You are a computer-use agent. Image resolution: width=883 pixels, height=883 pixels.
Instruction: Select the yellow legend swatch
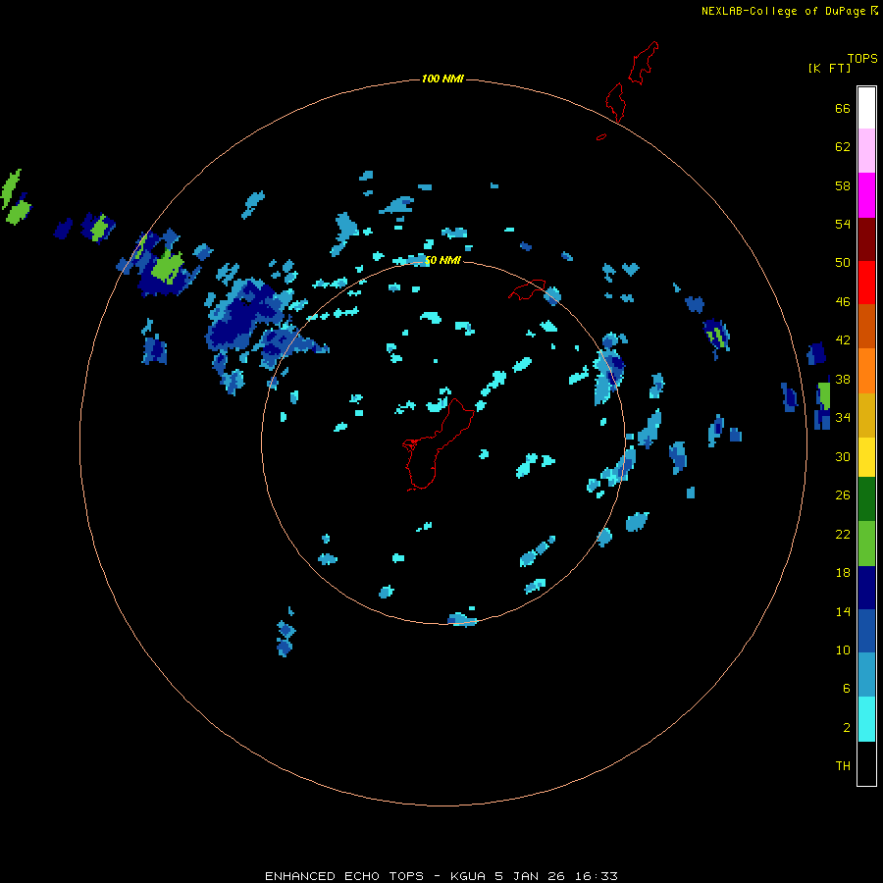(866, 457)
